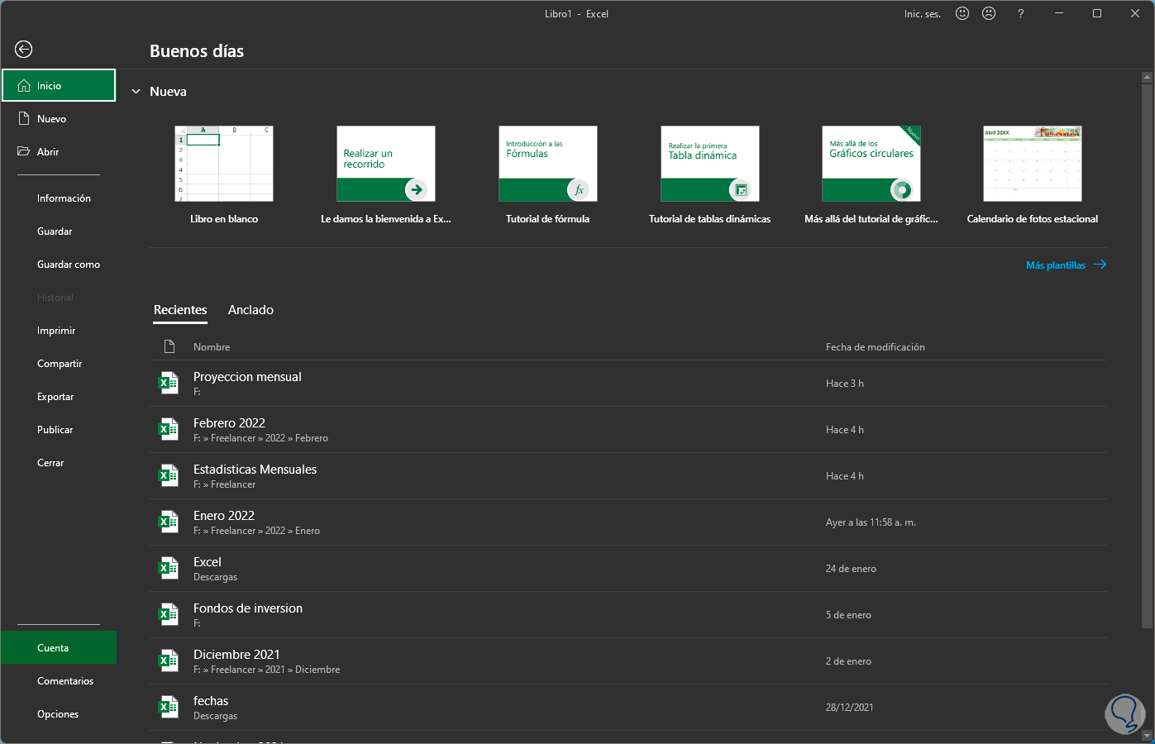
Task: Sort the list by the Nombre column header
Action: pyautogui.click(x=212, y=347)
